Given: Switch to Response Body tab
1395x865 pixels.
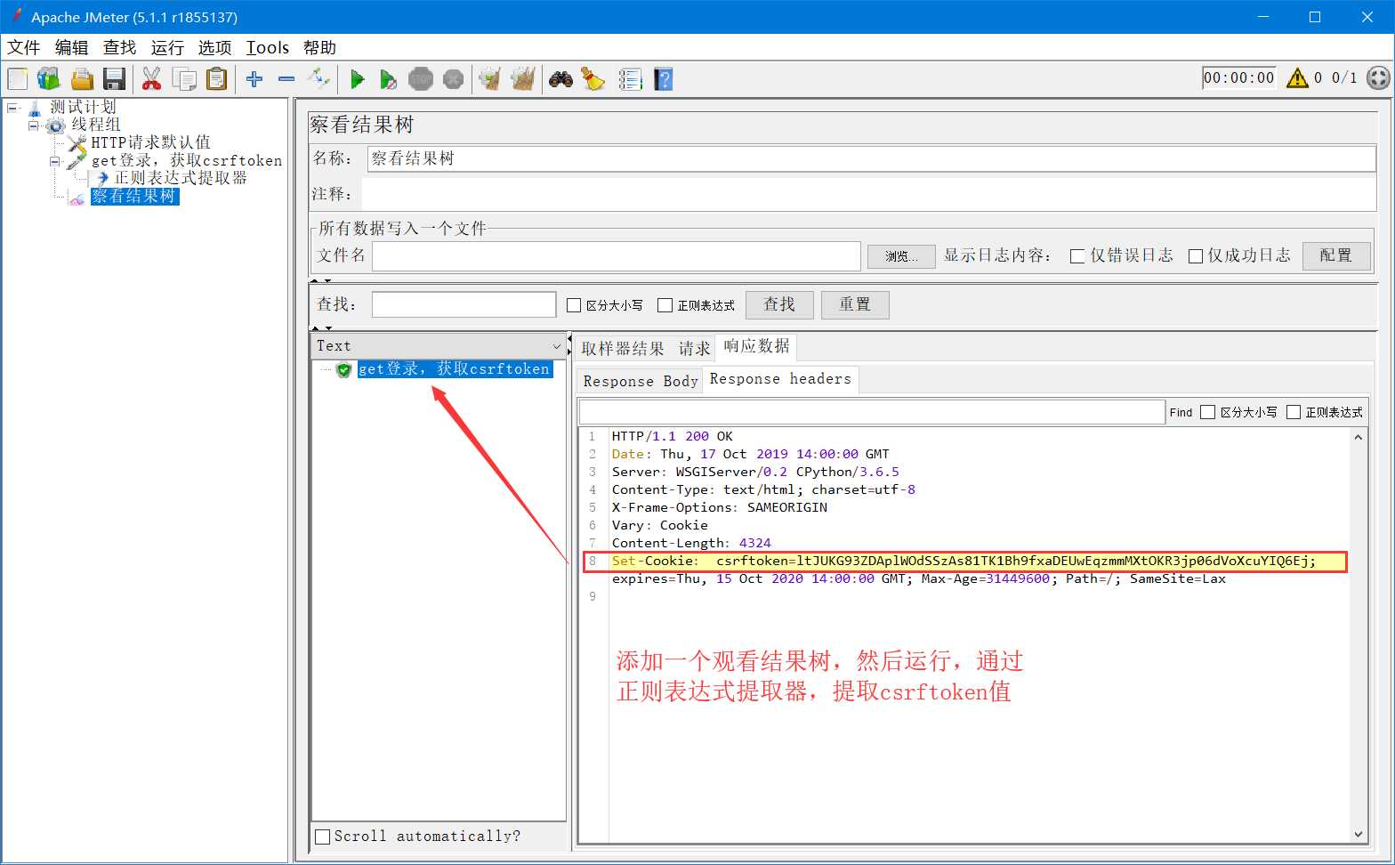Looking at the screenshot, I should [641, 381].
